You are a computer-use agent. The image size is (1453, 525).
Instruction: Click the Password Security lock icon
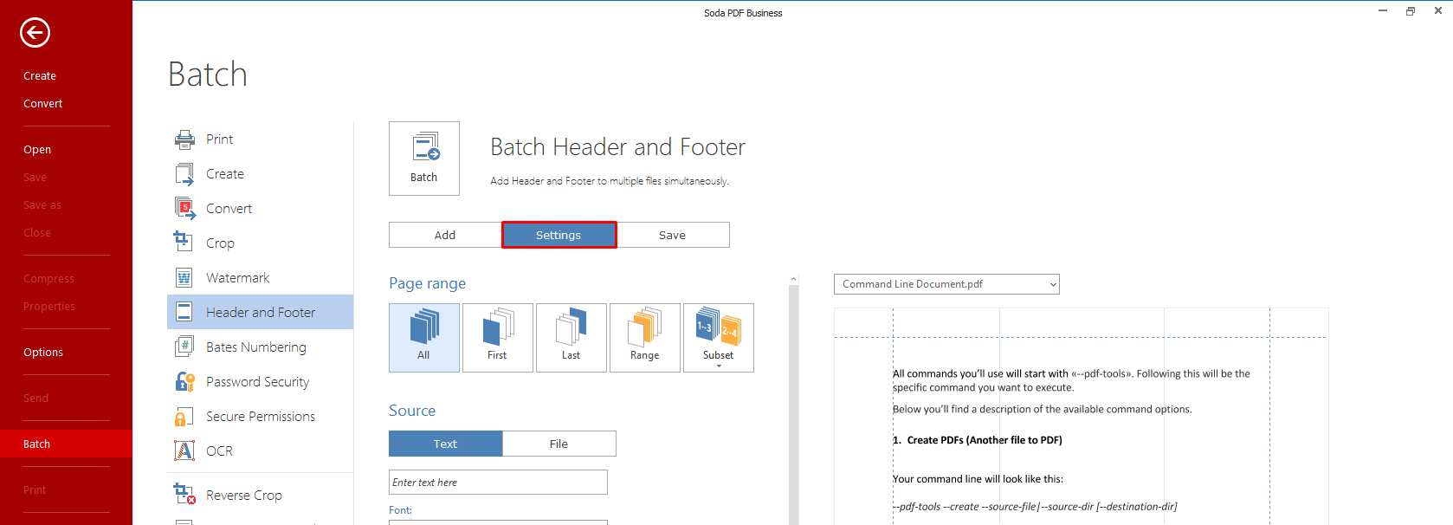click(x=184, y=382)
